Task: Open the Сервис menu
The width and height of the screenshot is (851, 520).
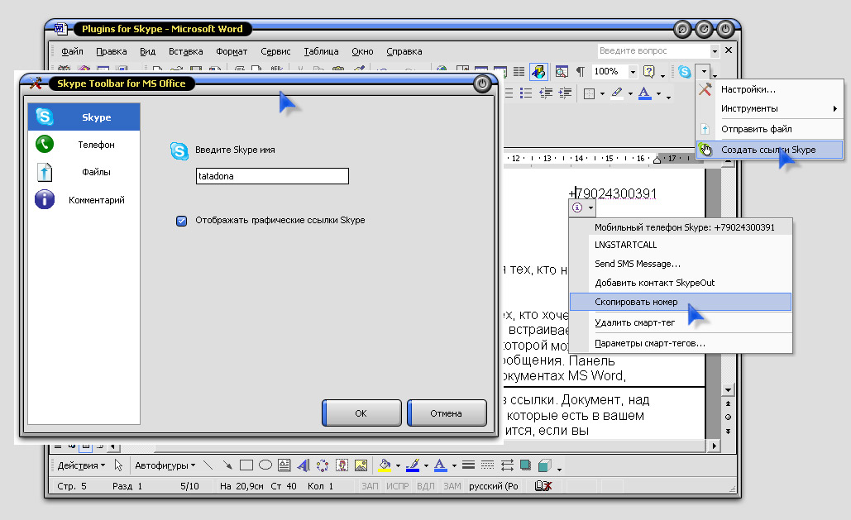Action: [x=275, y=51]
